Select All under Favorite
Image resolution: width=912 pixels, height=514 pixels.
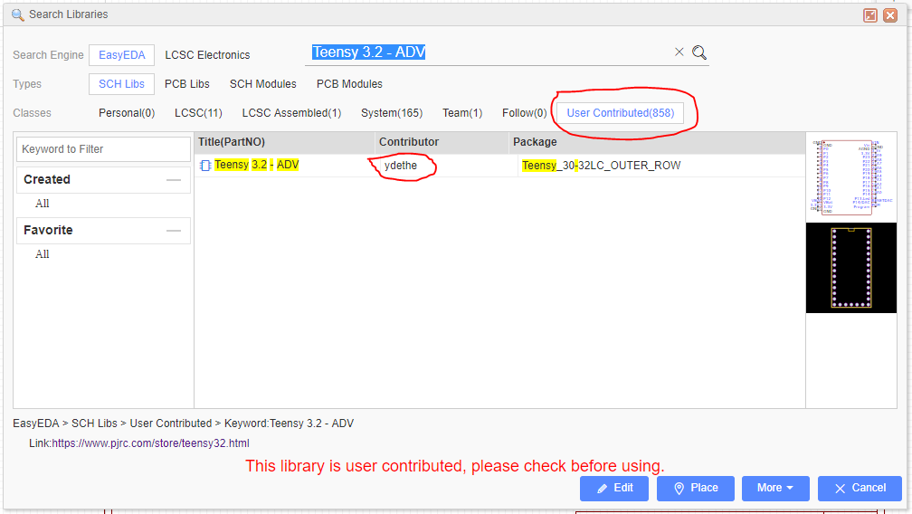42,254
